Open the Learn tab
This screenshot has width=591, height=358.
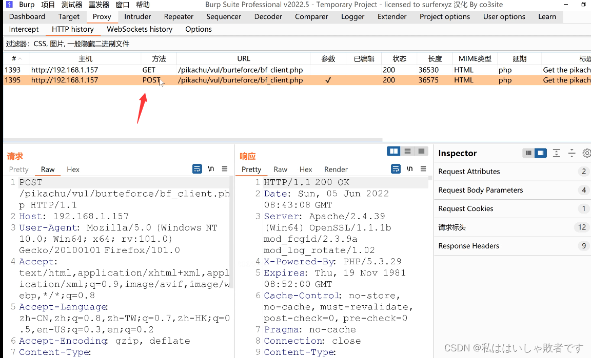click(547, 16)
